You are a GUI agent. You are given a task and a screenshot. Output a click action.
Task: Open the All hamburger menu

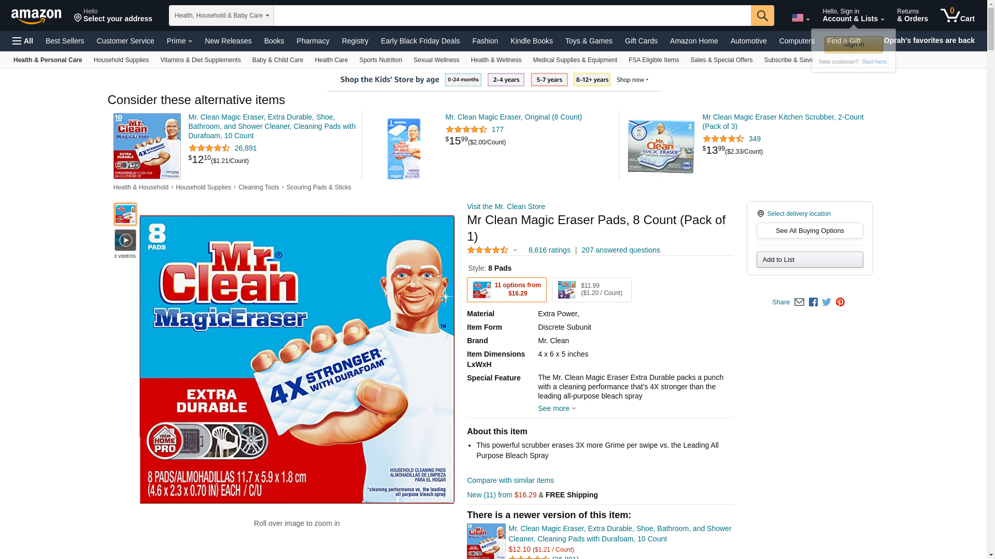(x=23, y=41)
